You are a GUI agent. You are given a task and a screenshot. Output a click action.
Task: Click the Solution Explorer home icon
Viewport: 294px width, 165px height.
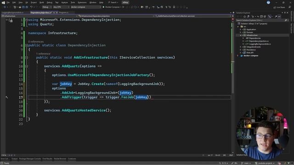click(x=244, y=16)
